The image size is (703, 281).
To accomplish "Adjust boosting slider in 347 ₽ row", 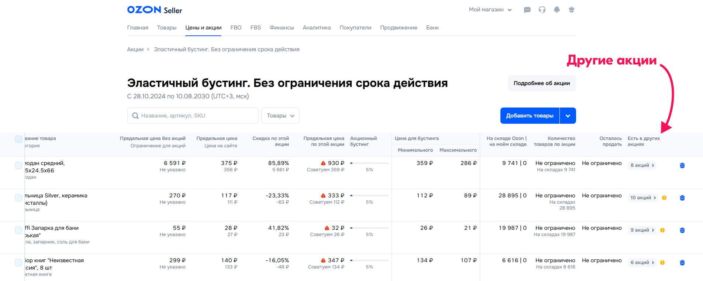I will pyautogui.click(x=369, y=260).
